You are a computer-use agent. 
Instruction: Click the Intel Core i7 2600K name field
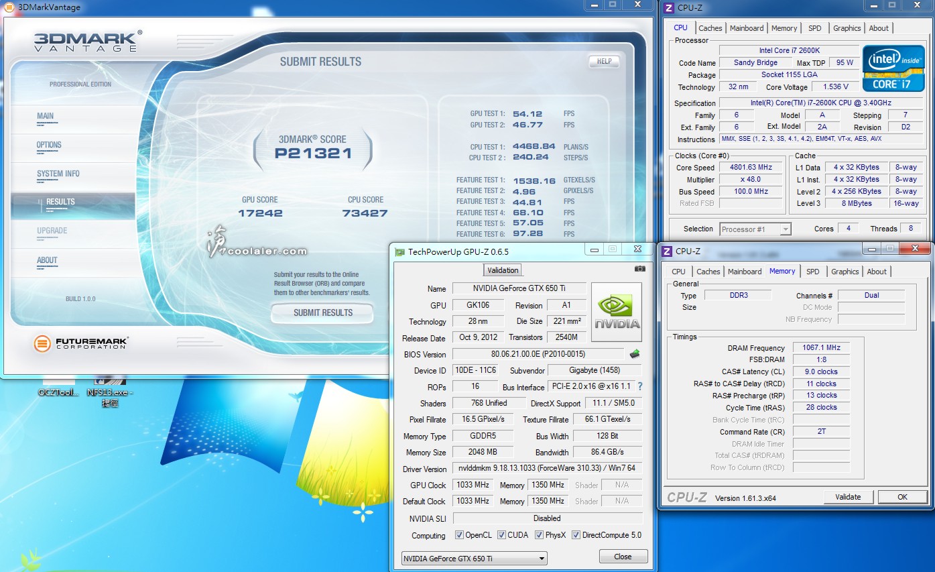pos(789,50)
